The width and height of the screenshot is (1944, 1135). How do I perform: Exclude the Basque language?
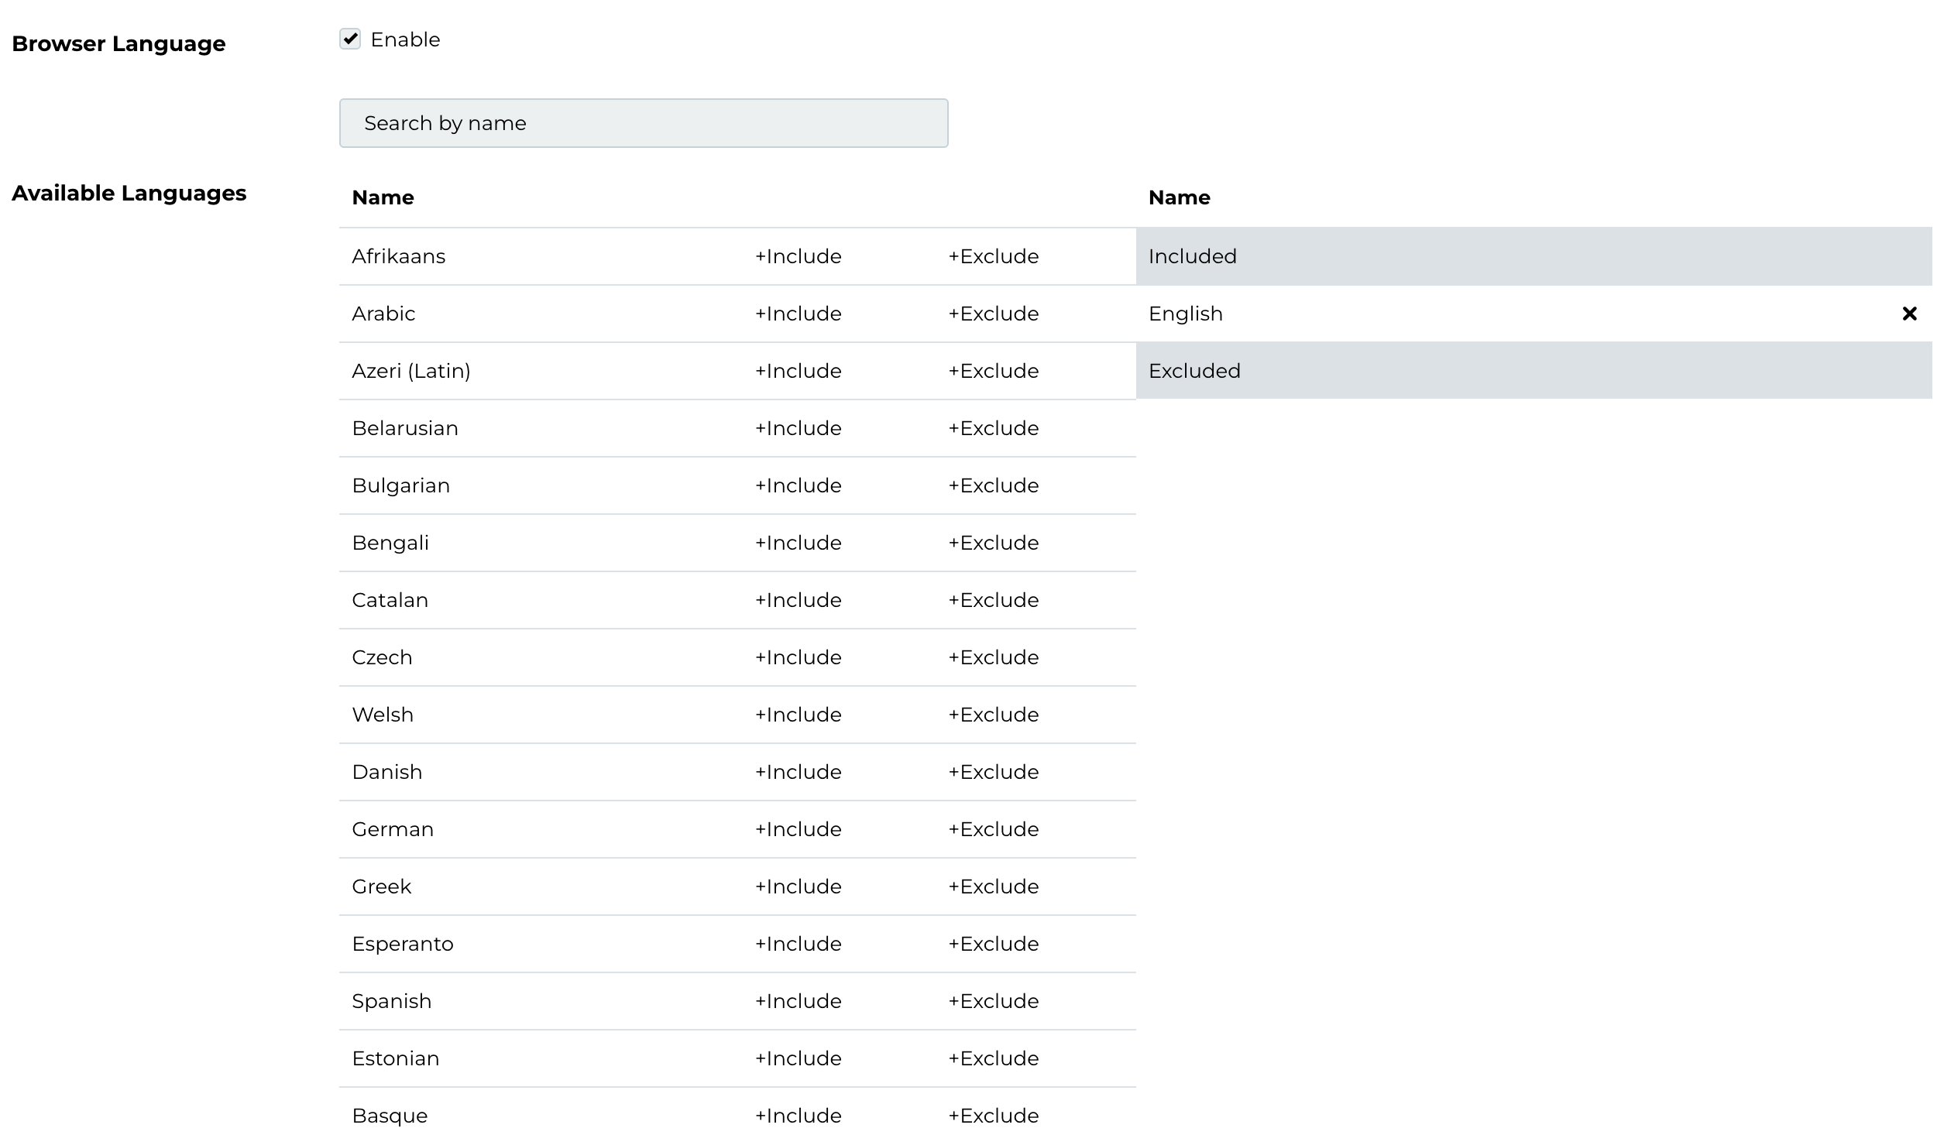pyautogui.click(x=993, y=1116)
